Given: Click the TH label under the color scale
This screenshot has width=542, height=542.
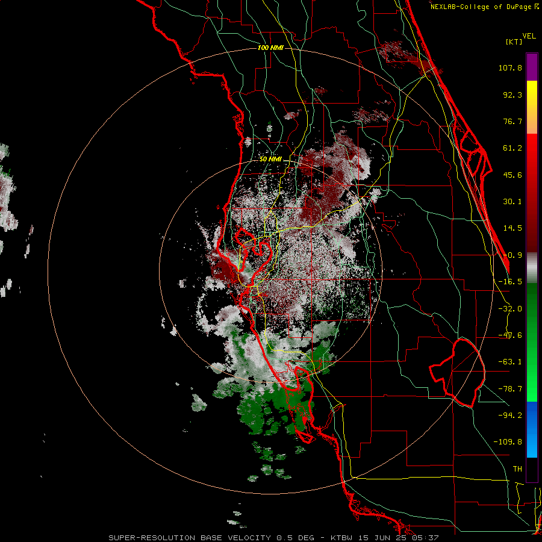Looking at the screenshot, I should [x=517, y=469].
